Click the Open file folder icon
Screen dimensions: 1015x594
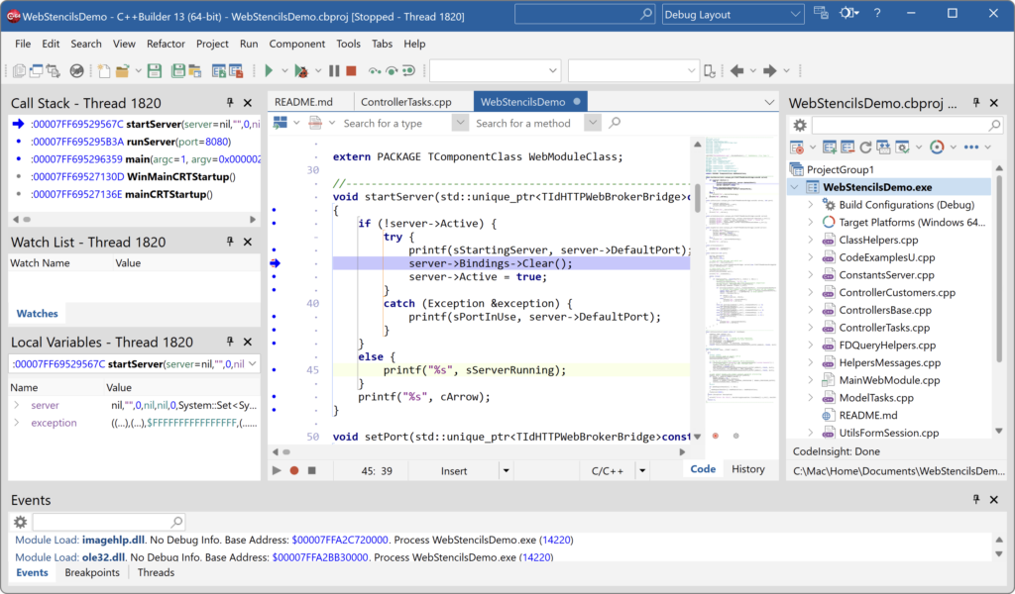coord(122,70)
